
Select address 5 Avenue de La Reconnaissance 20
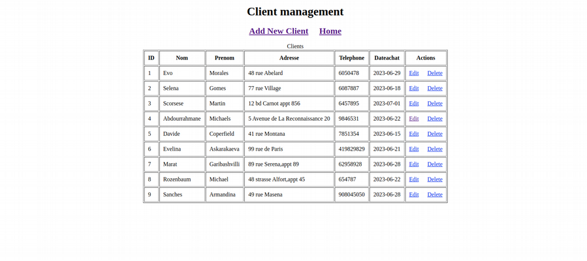pyautogui.click(x=289, y=119)
